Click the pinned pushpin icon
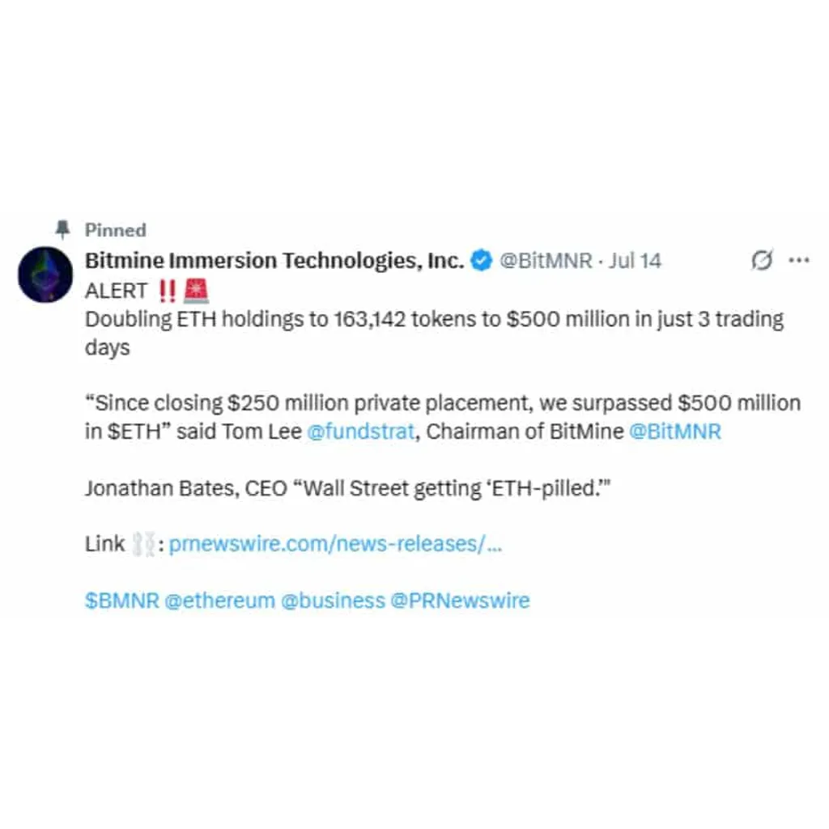Viewport: 829px width, 829px height. coord(62,229)
